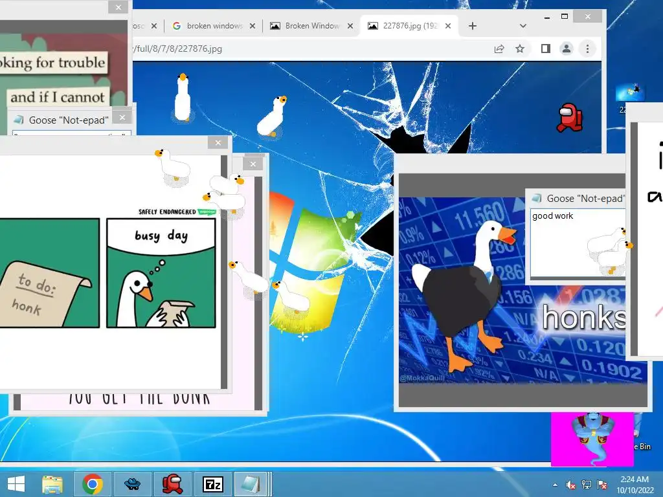Show hidden system tray icons
This screenshot has height=497, width=663.
(555, 485)
